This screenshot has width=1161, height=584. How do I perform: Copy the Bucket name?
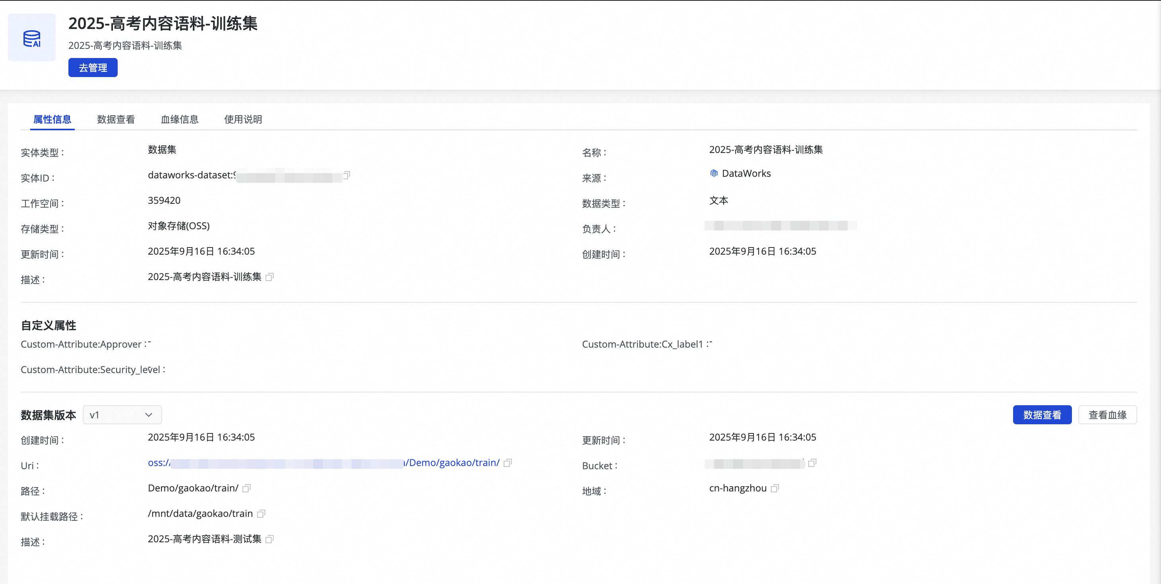pyautogui.click(x=812, y=463)
